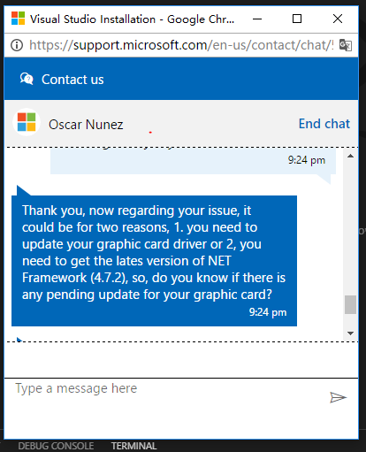Click End chat link

324,124
